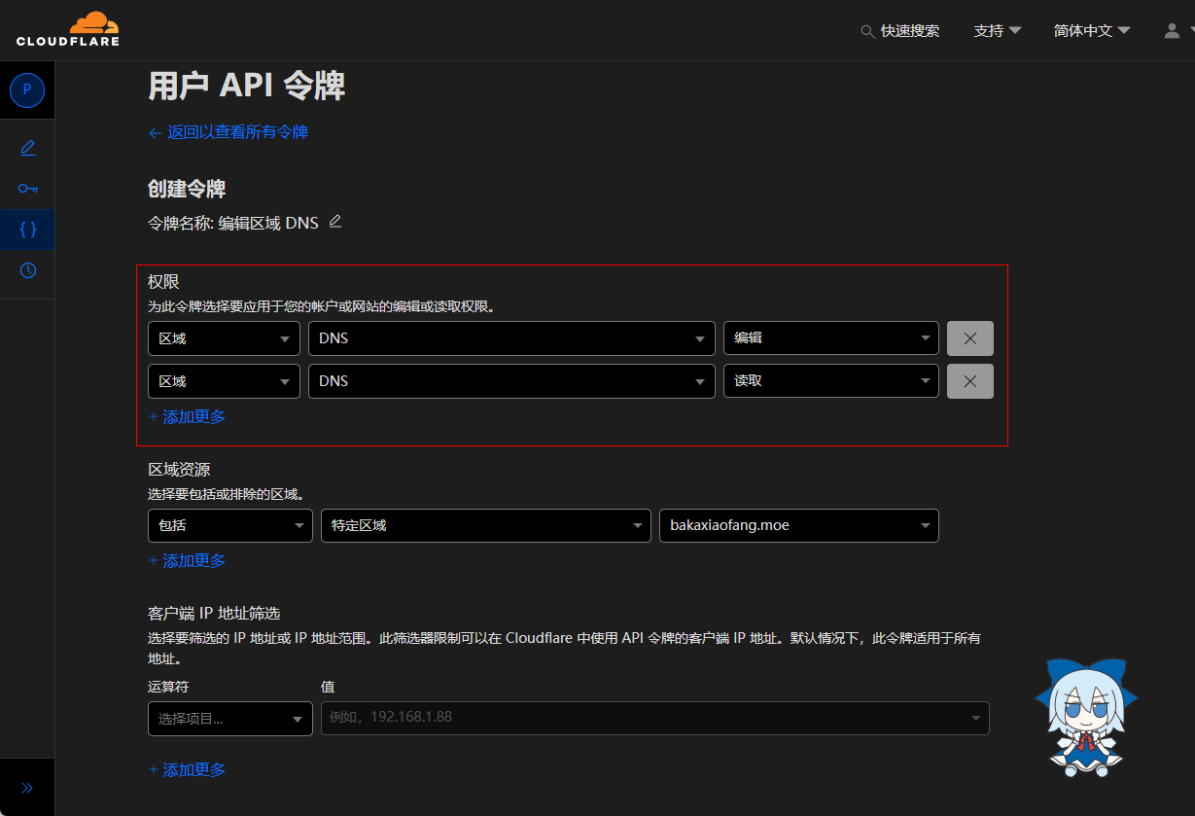Click the pencil icon in left sidebar

pos(27,148)
